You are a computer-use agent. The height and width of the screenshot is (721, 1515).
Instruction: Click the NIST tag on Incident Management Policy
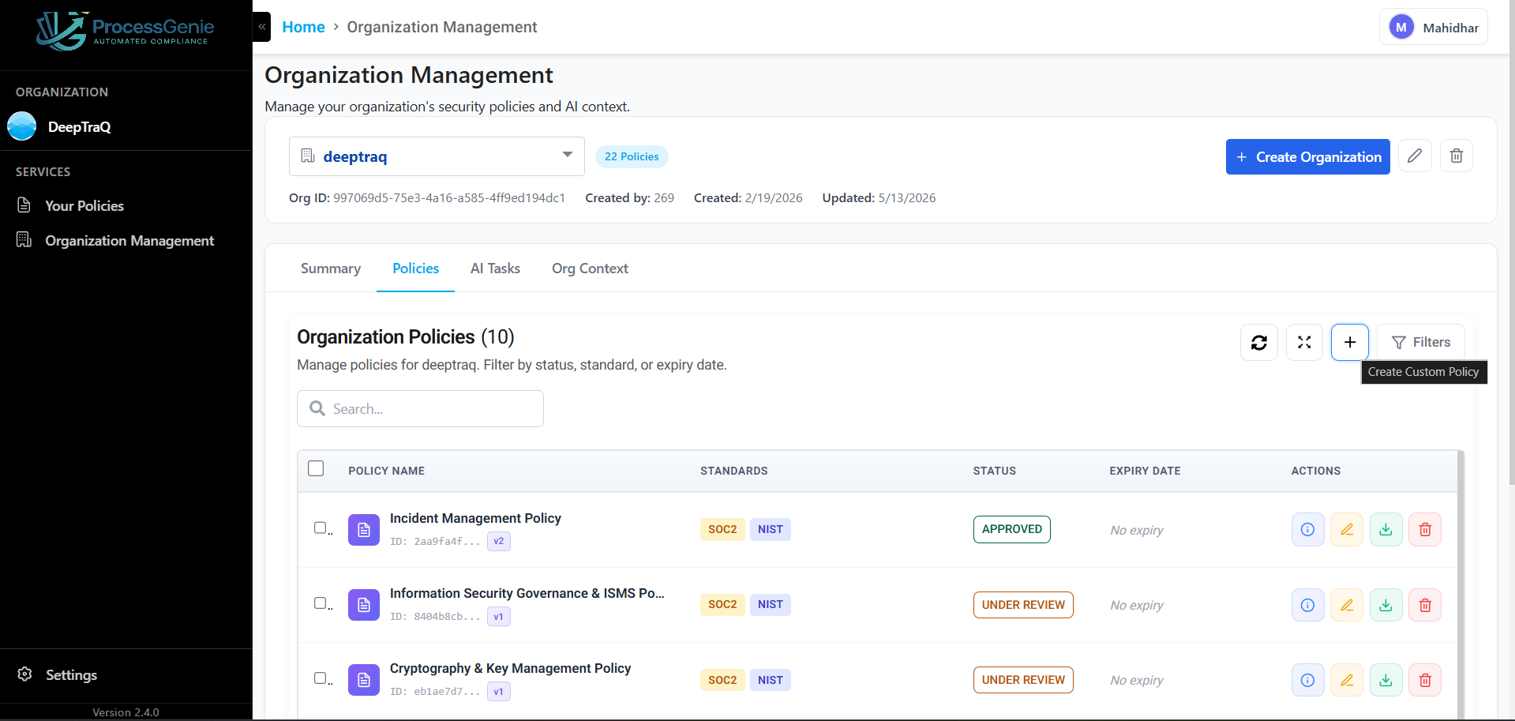(770, 529)
